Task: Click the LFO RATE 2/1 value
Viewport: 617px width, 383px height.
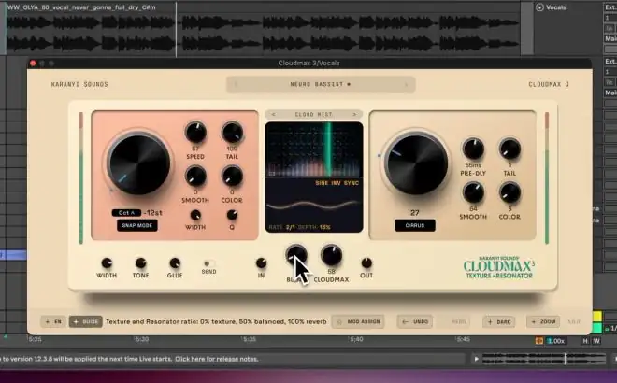Action: click(x=291, y=227)
